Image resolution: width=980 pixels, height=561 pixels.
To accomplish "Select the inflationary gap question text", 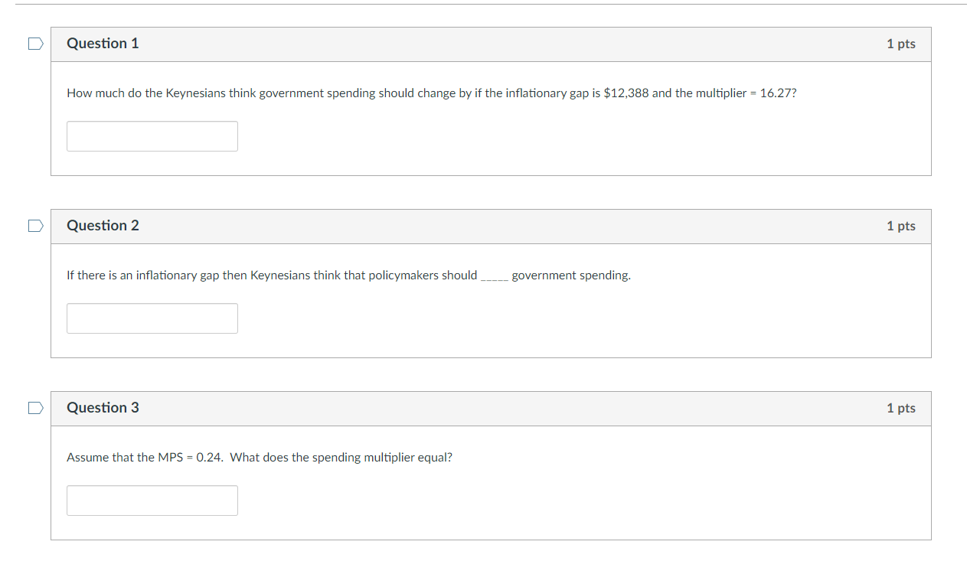I will tap(431, 93).
